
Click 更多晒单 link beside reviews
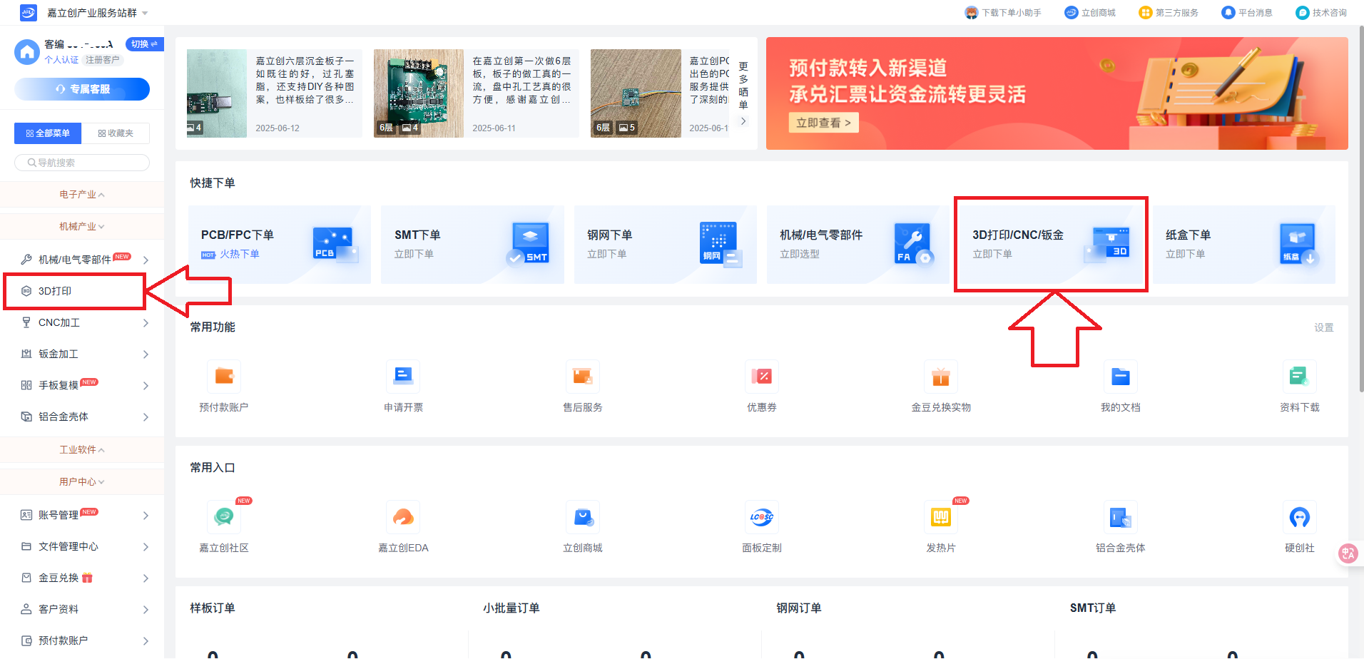(x=743, y=93)
